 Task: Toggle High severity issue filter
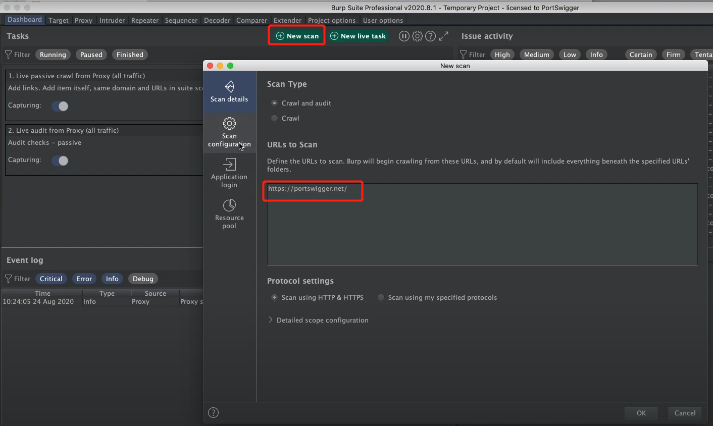(502, 55)
